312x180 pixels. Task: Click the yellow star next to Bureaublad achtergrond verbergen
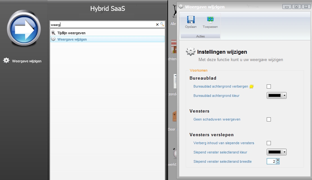point(252,87)
